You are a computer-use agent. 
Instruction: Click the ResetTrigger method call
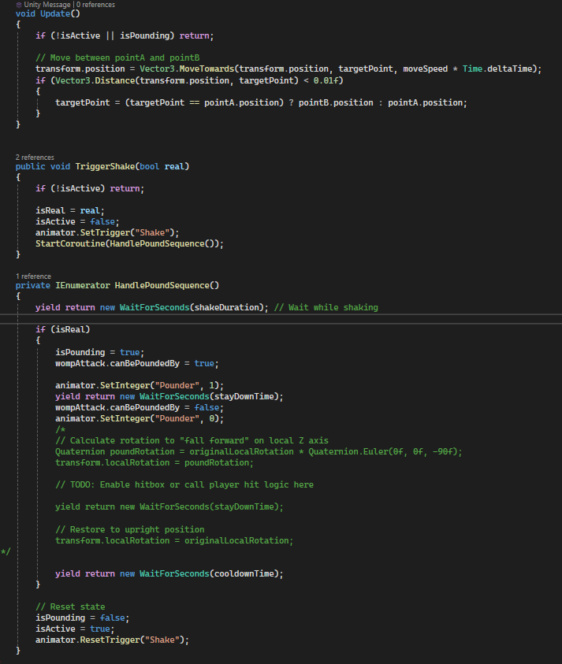tap(111, 640)
